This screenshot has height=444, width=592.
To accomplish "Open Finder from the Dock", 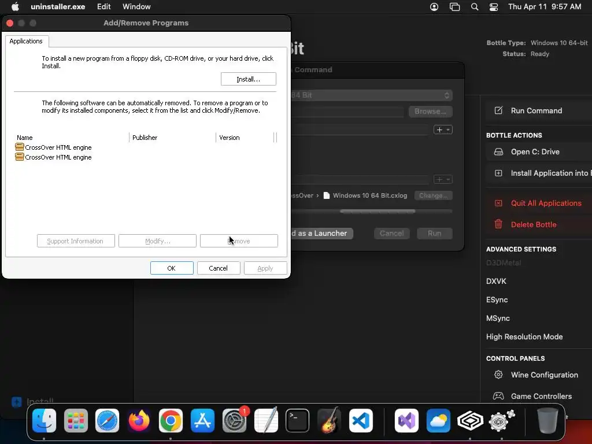I will [44, 421].
